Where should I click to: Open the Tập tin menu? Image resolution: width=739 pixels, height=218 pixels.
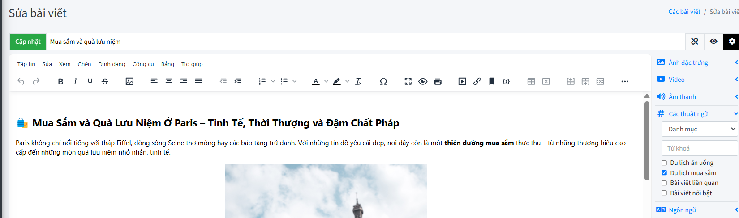click(26, 64)
